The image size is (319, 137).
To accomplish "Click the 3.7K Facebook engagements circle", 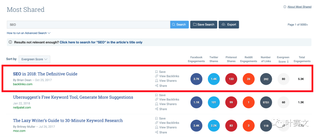I will (x=196, y=79).
